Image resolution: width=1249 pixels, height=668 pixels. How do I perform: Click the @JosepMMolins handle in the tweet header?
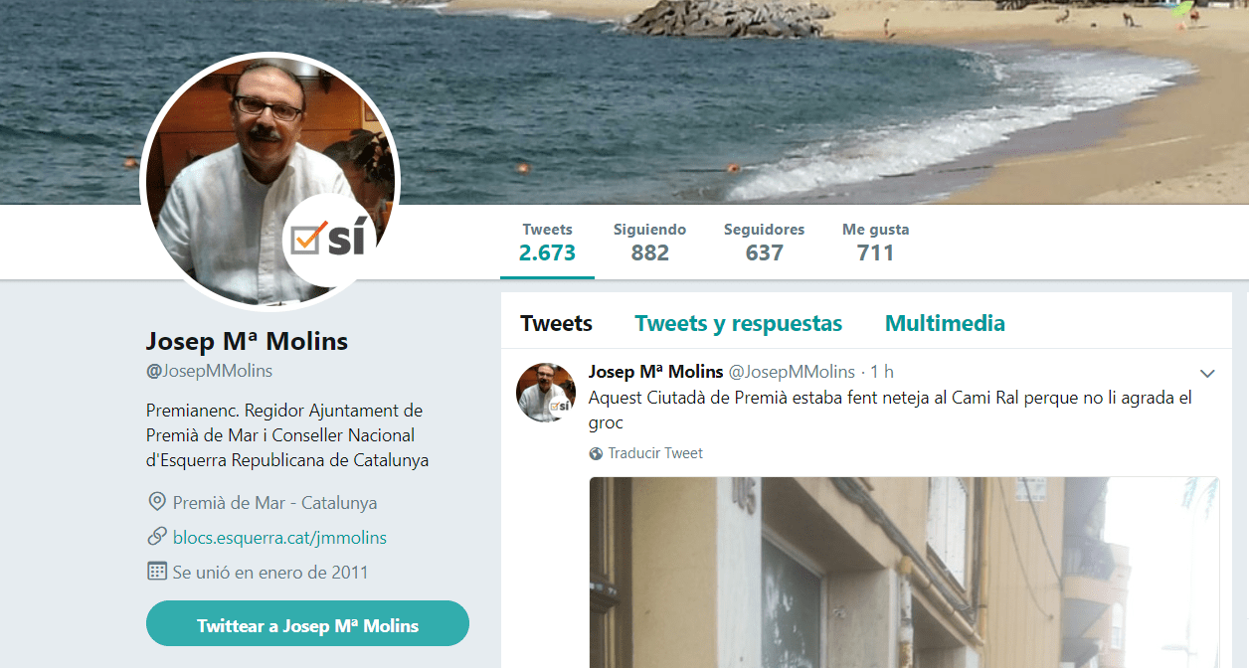pos(792,372)
